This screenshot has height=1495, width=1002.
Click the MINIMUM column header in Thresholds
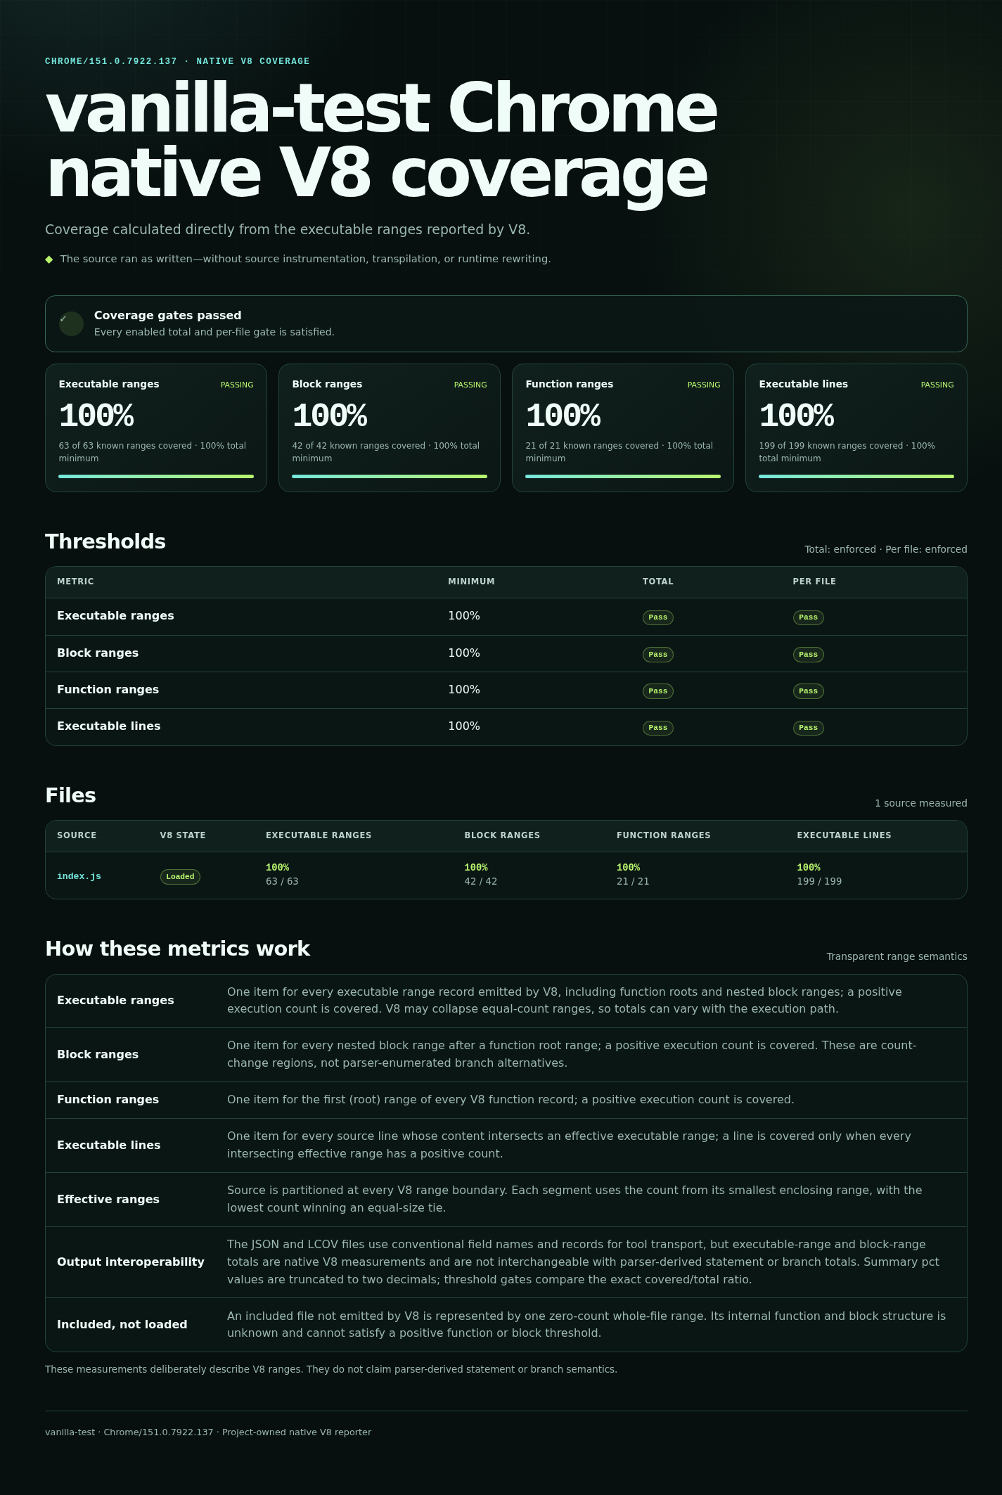tap(472, 582)
